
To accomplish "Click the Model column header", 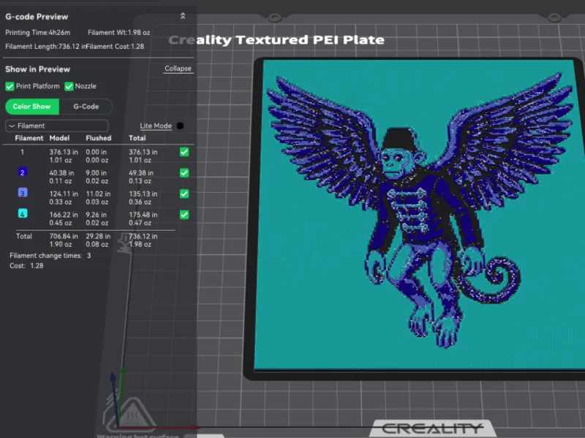I will [59, 138].
